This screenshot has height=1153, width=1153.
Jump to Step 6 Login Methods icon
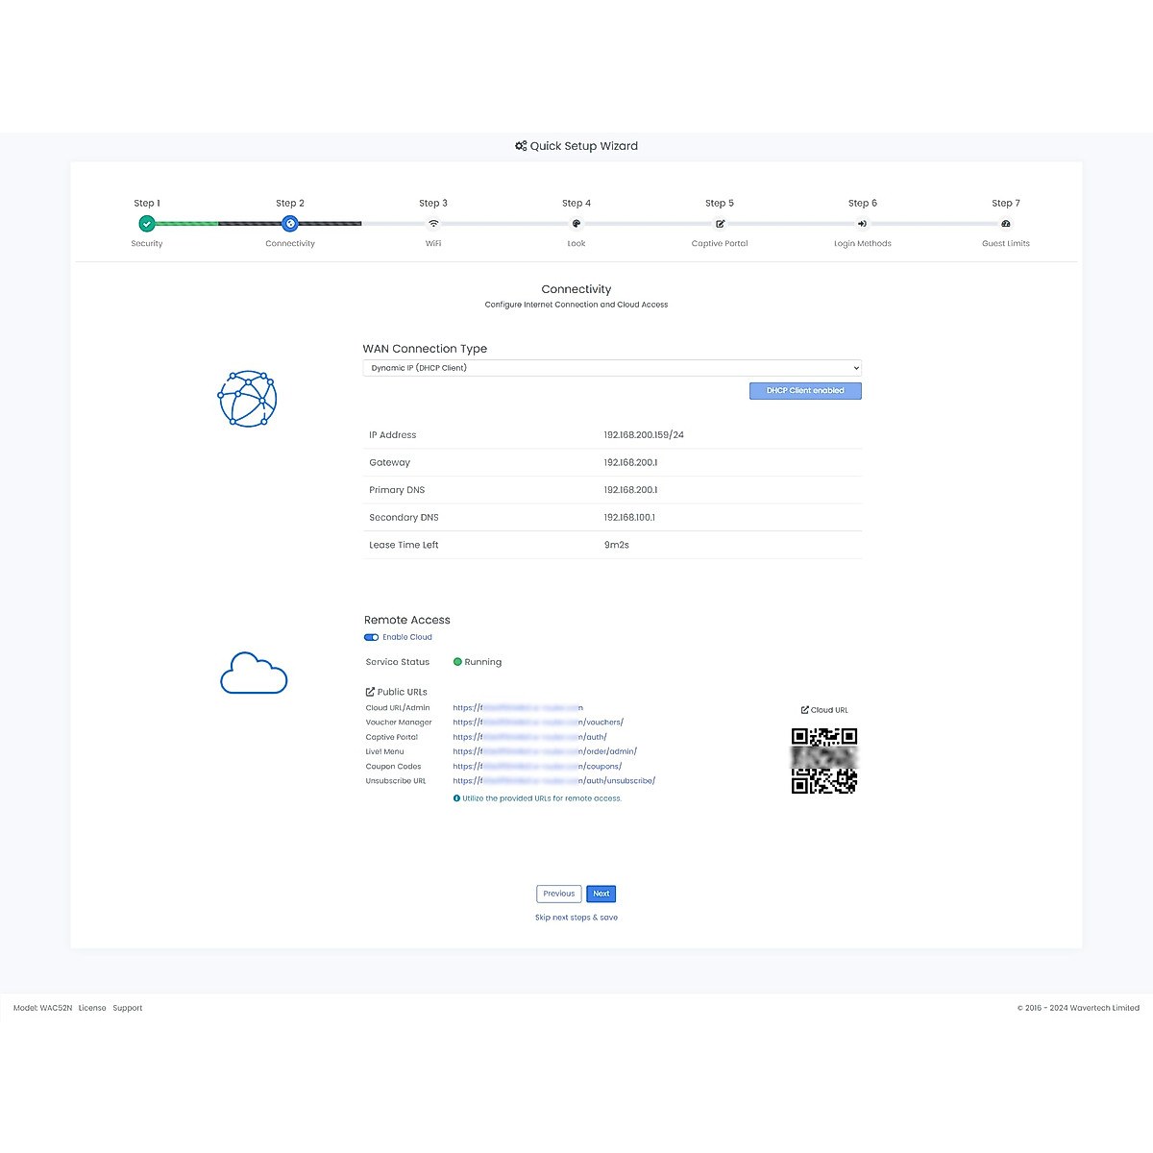coord(863,224)
